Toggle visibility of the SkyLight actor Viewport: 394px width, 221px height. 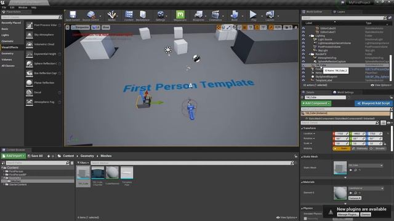pos(304,50)
